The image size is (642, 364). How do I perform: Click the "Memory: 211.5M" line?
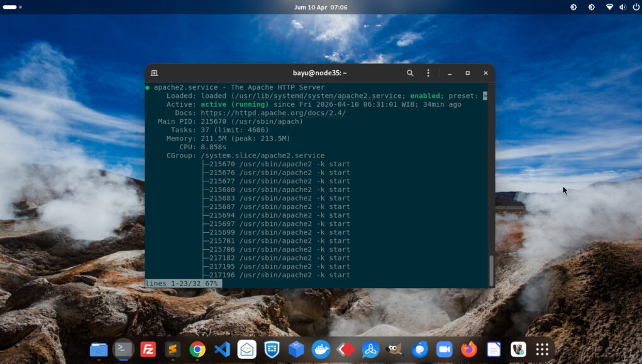click(x=228, y=139)
